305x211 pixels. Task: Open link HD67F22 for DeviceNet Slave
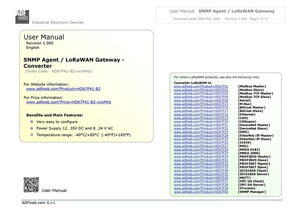tap(201, 128)
